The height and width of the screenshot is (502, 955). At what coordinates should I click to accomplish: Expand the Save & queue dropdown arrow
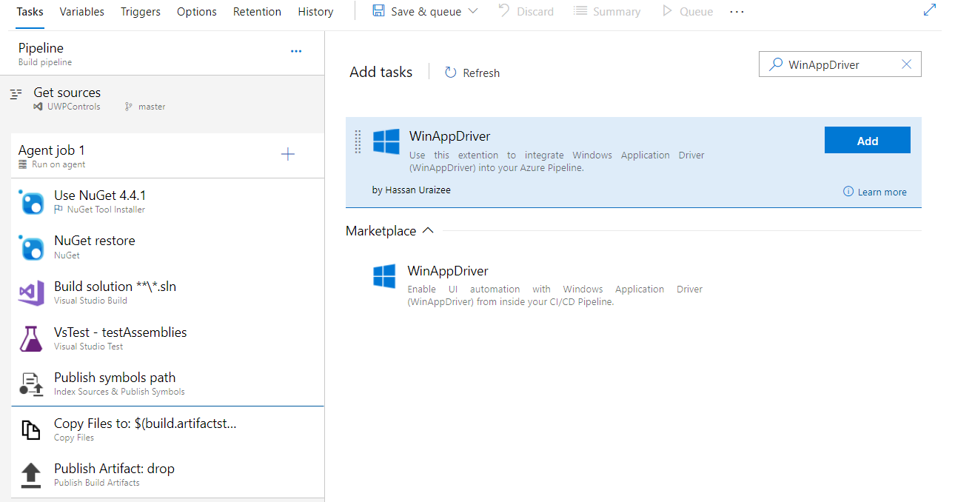[473, 11]
